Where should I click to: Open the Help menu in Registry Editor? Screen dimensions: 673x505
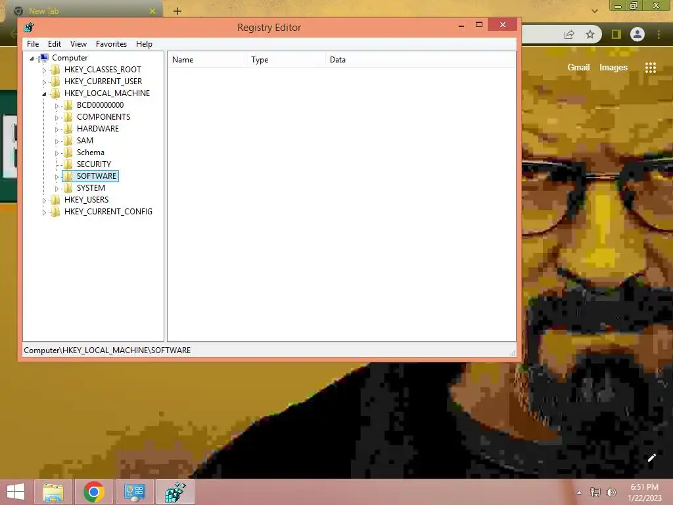coord(144,44)
